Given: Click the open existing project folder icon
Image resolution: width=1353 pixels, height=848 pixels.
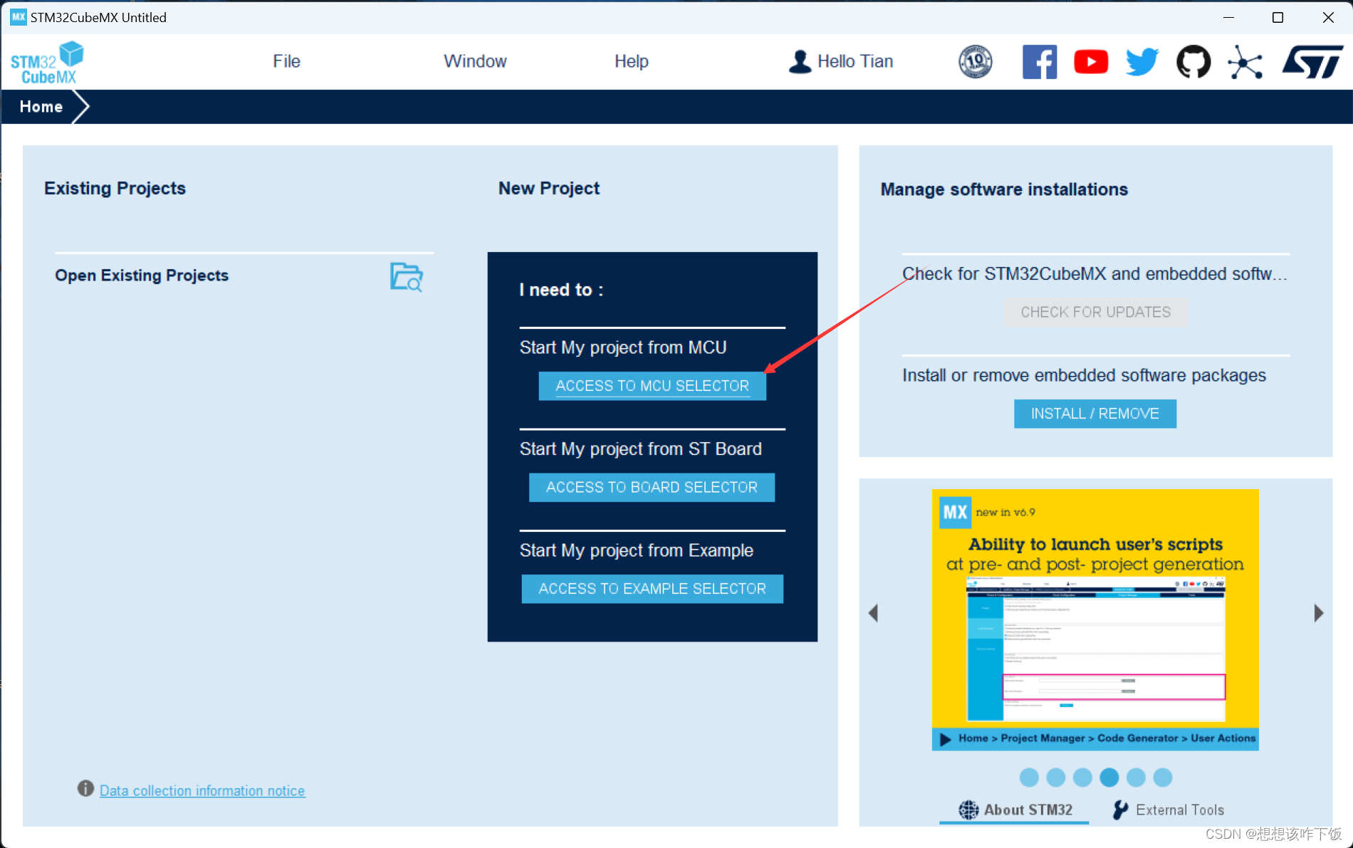Looking at the screenshot, I should [x=407, y=277].
